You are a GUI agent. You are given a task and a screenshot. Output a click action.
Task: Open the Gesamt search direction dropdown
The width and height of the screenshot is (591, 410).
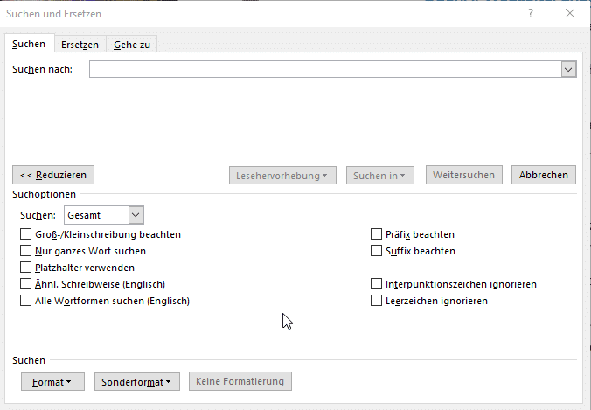pos(135,214)
